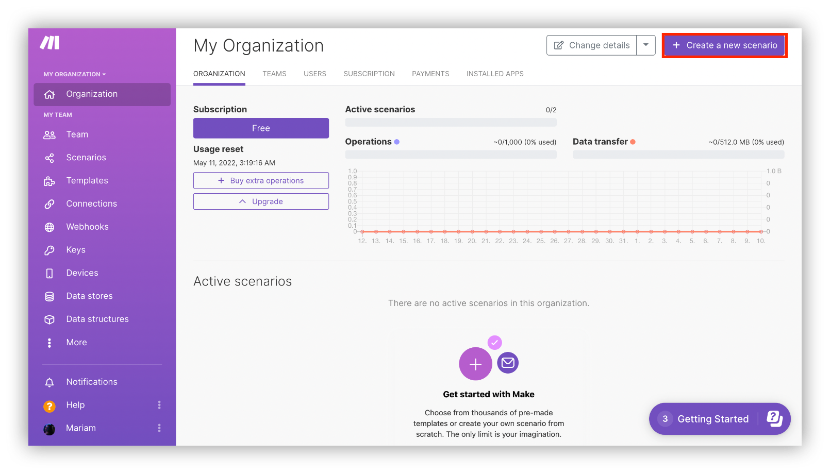
Task: Click the large purple plus circle
Action: [475, 364]
